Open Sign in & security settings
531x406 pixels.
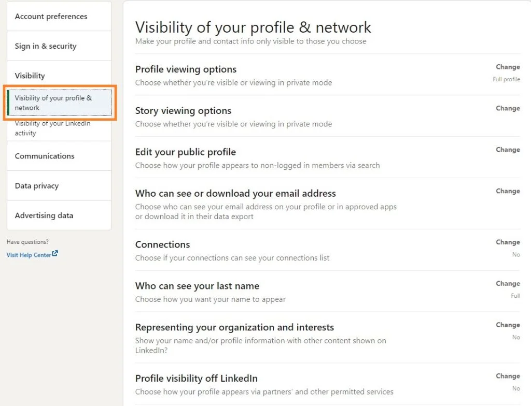pyautogui.click(x=46, y=46)
